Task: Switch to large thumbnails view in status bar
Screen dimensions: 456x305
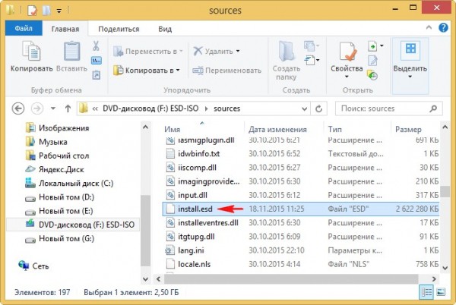Action: pyautogui.click(x=441, y=292)
